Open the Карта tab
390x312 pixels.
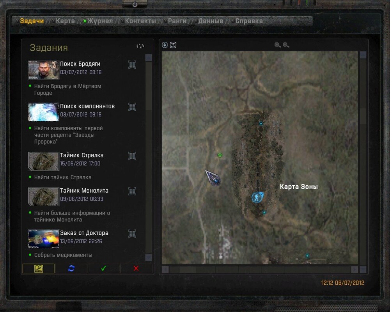tap(65, 21)
